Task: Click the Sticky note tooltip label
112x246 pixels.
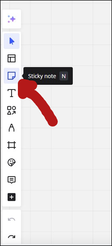Action: 42,76
